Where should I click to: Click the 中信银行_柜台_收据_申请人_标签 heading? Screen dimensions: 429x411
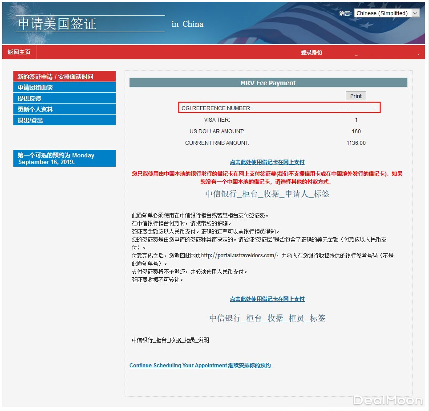[267, 194]
